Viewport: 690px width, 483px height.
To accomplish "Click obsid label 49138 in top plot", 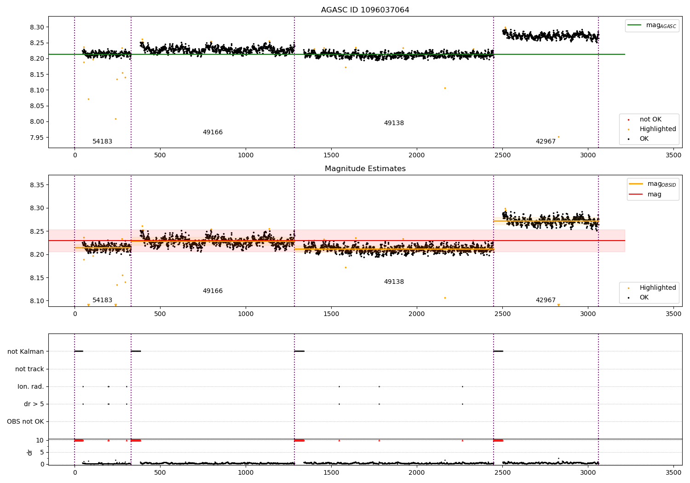I will (x=394, y=123).
